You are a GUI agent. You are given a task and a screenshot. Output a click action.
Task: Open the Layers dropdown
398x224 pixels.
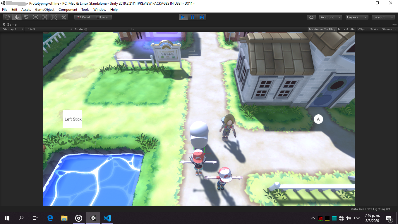tap(357, 17)
